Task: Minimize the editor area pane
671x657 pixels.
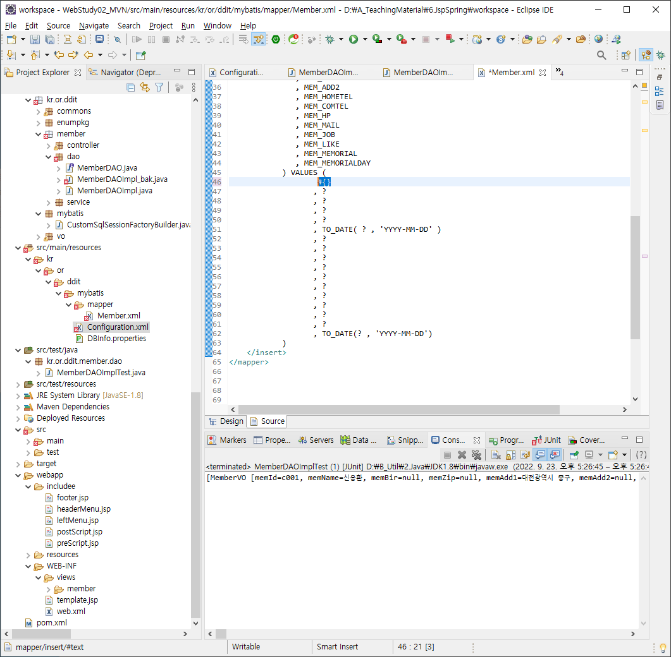Action: tap(625, 71)
